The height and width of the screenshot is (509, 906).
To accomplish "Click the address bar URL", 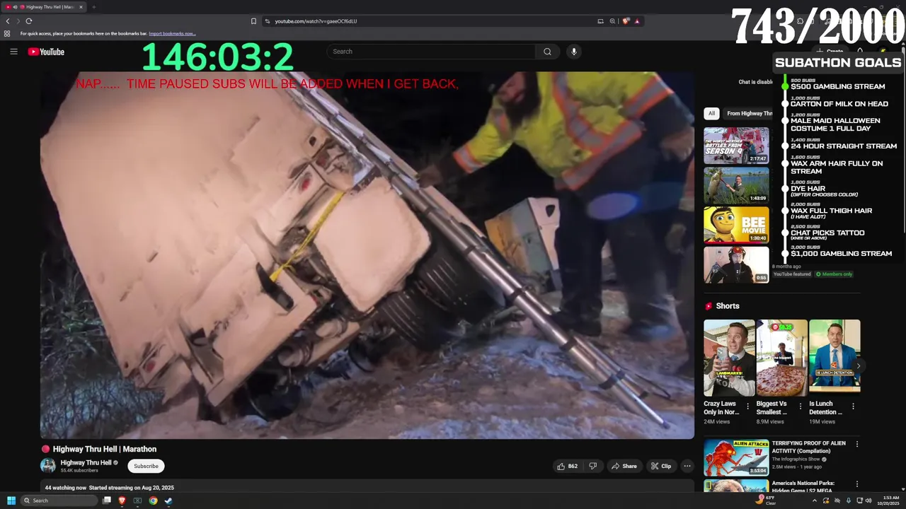I will coord(316,21).
